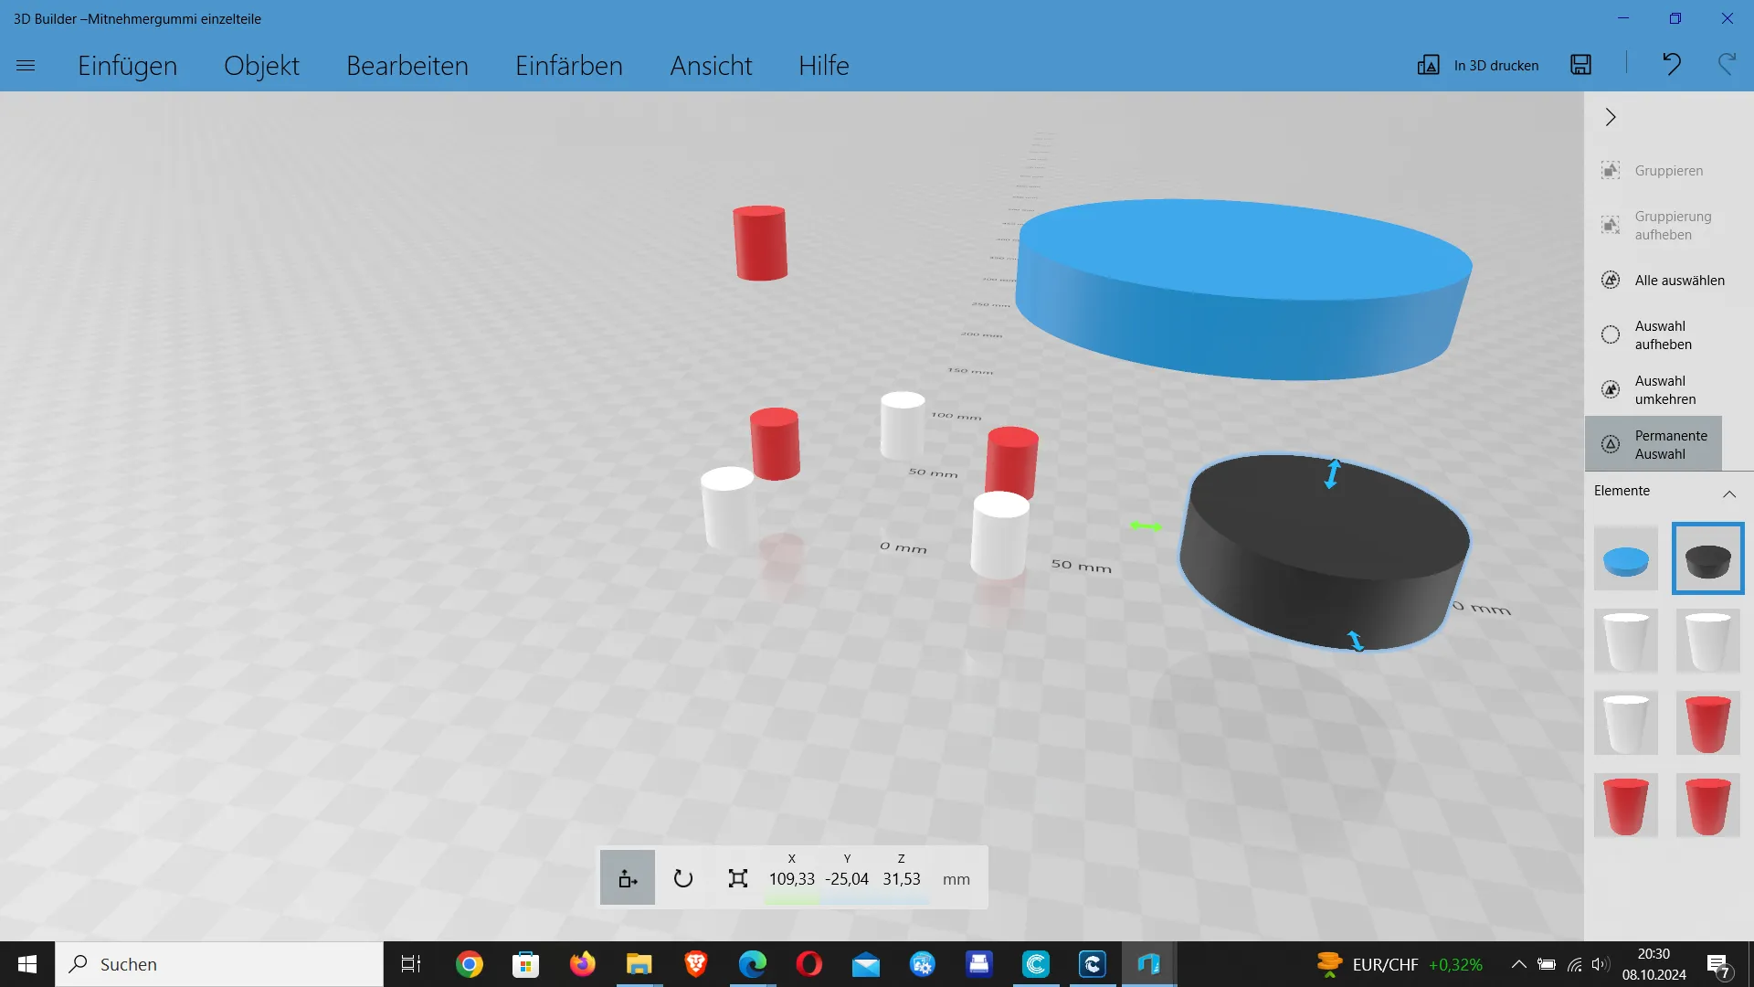This screenshot has height=987, width=1754.
Task: Open Chrome from the taskbar
Action: coord(470,964)
